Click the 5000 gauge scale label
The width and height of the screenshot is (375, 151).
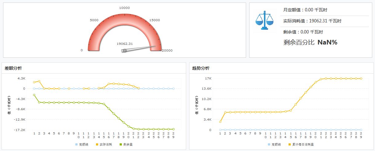pos(94,20)
